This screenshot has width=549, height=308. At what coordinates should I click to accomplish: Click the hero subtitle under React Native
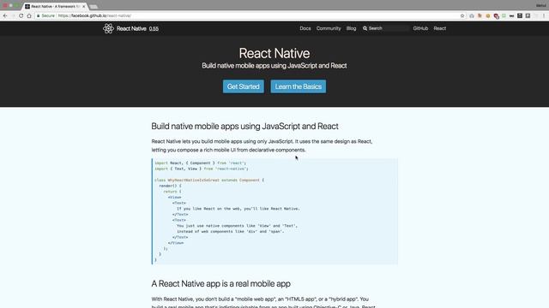coord(274,66)
